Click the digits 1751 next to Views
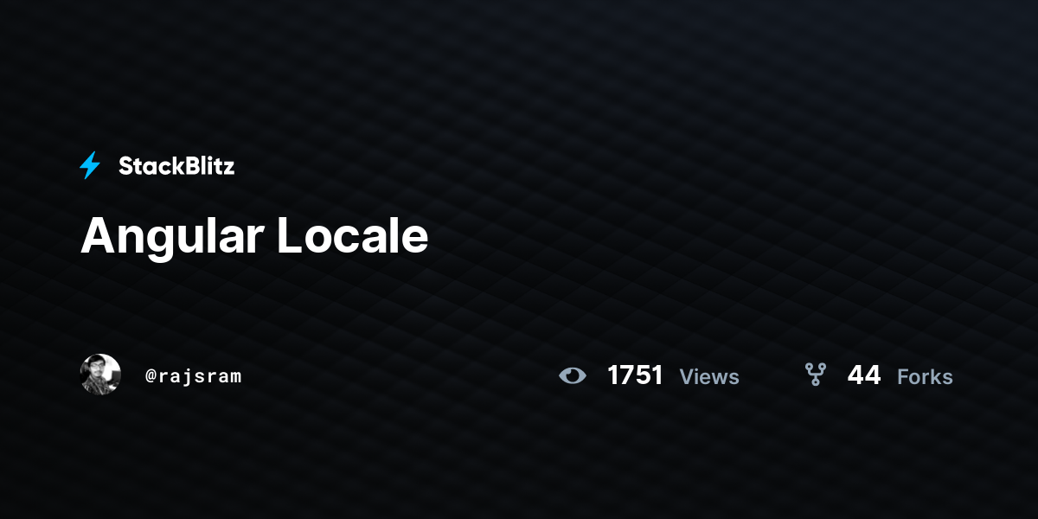The width and height of the screenshot is (1038, 519). 635,375
